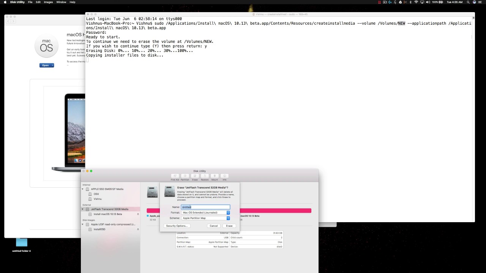486x273 pixels.
Task: Click the '31.63 GB' capacity value
Action: click(x=278, y=233)
